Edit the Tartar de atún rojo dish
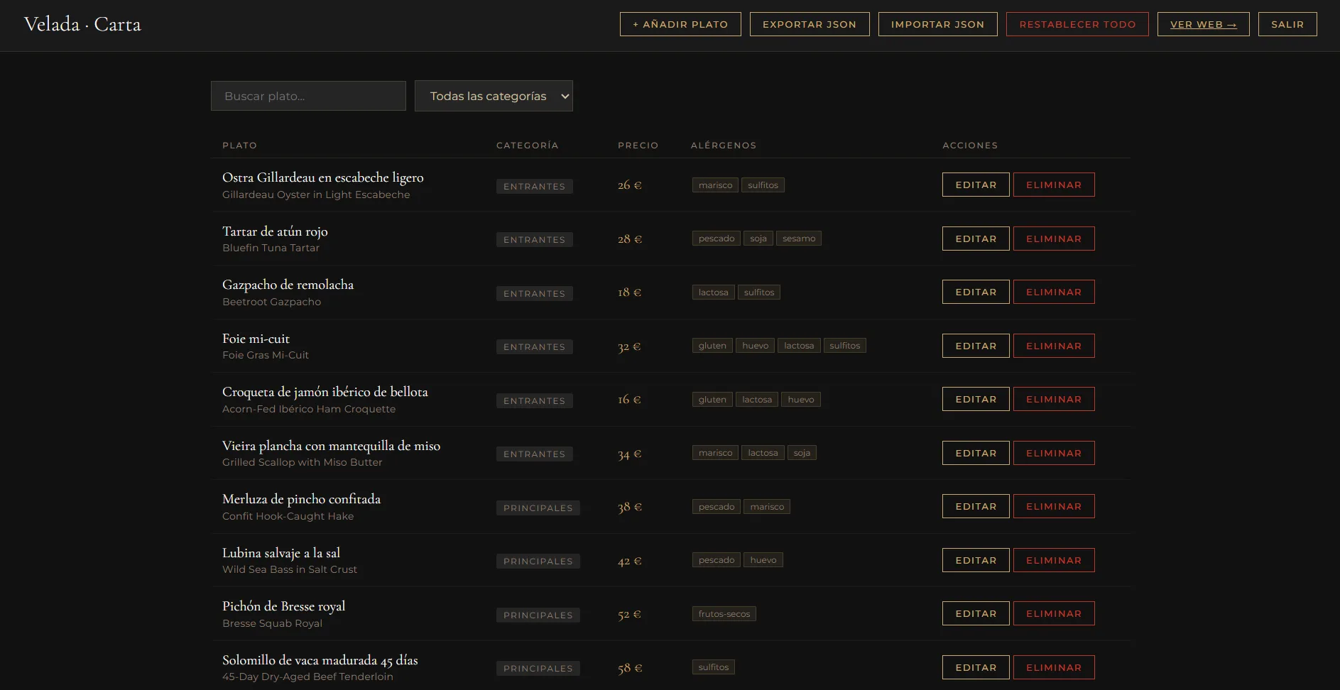Screen dimensions: 1340x690 [x=976, y=239]
